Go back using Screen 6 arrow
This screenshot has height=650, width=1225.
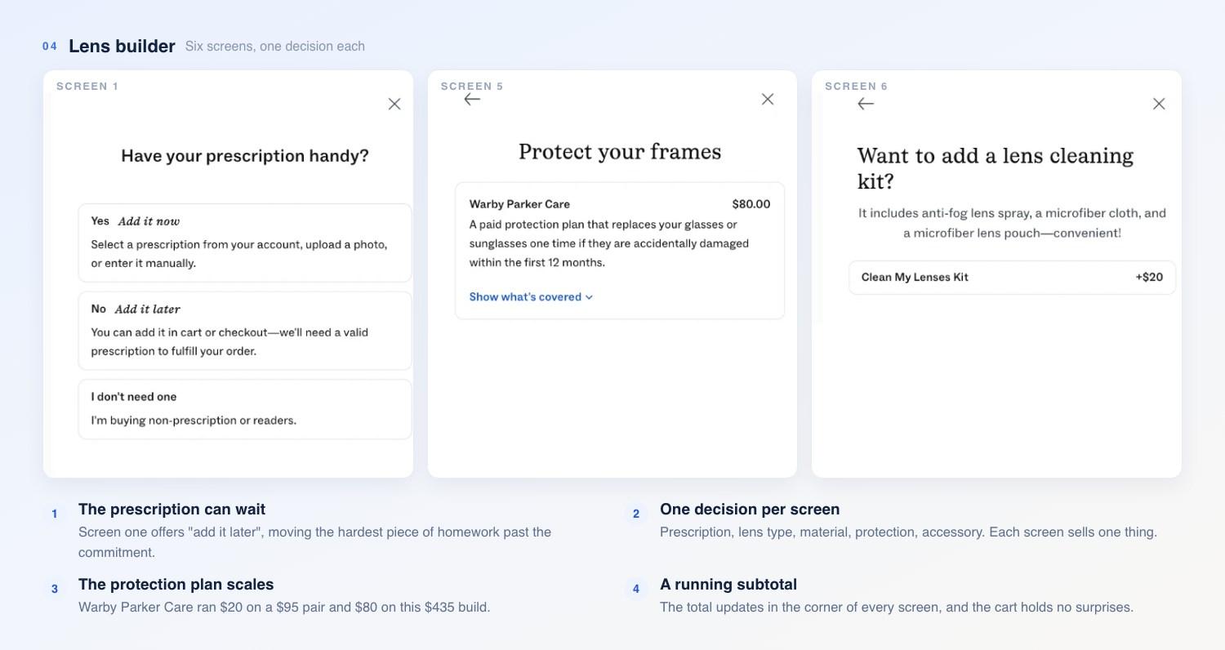pyautogui.click(x=866, y=104)
